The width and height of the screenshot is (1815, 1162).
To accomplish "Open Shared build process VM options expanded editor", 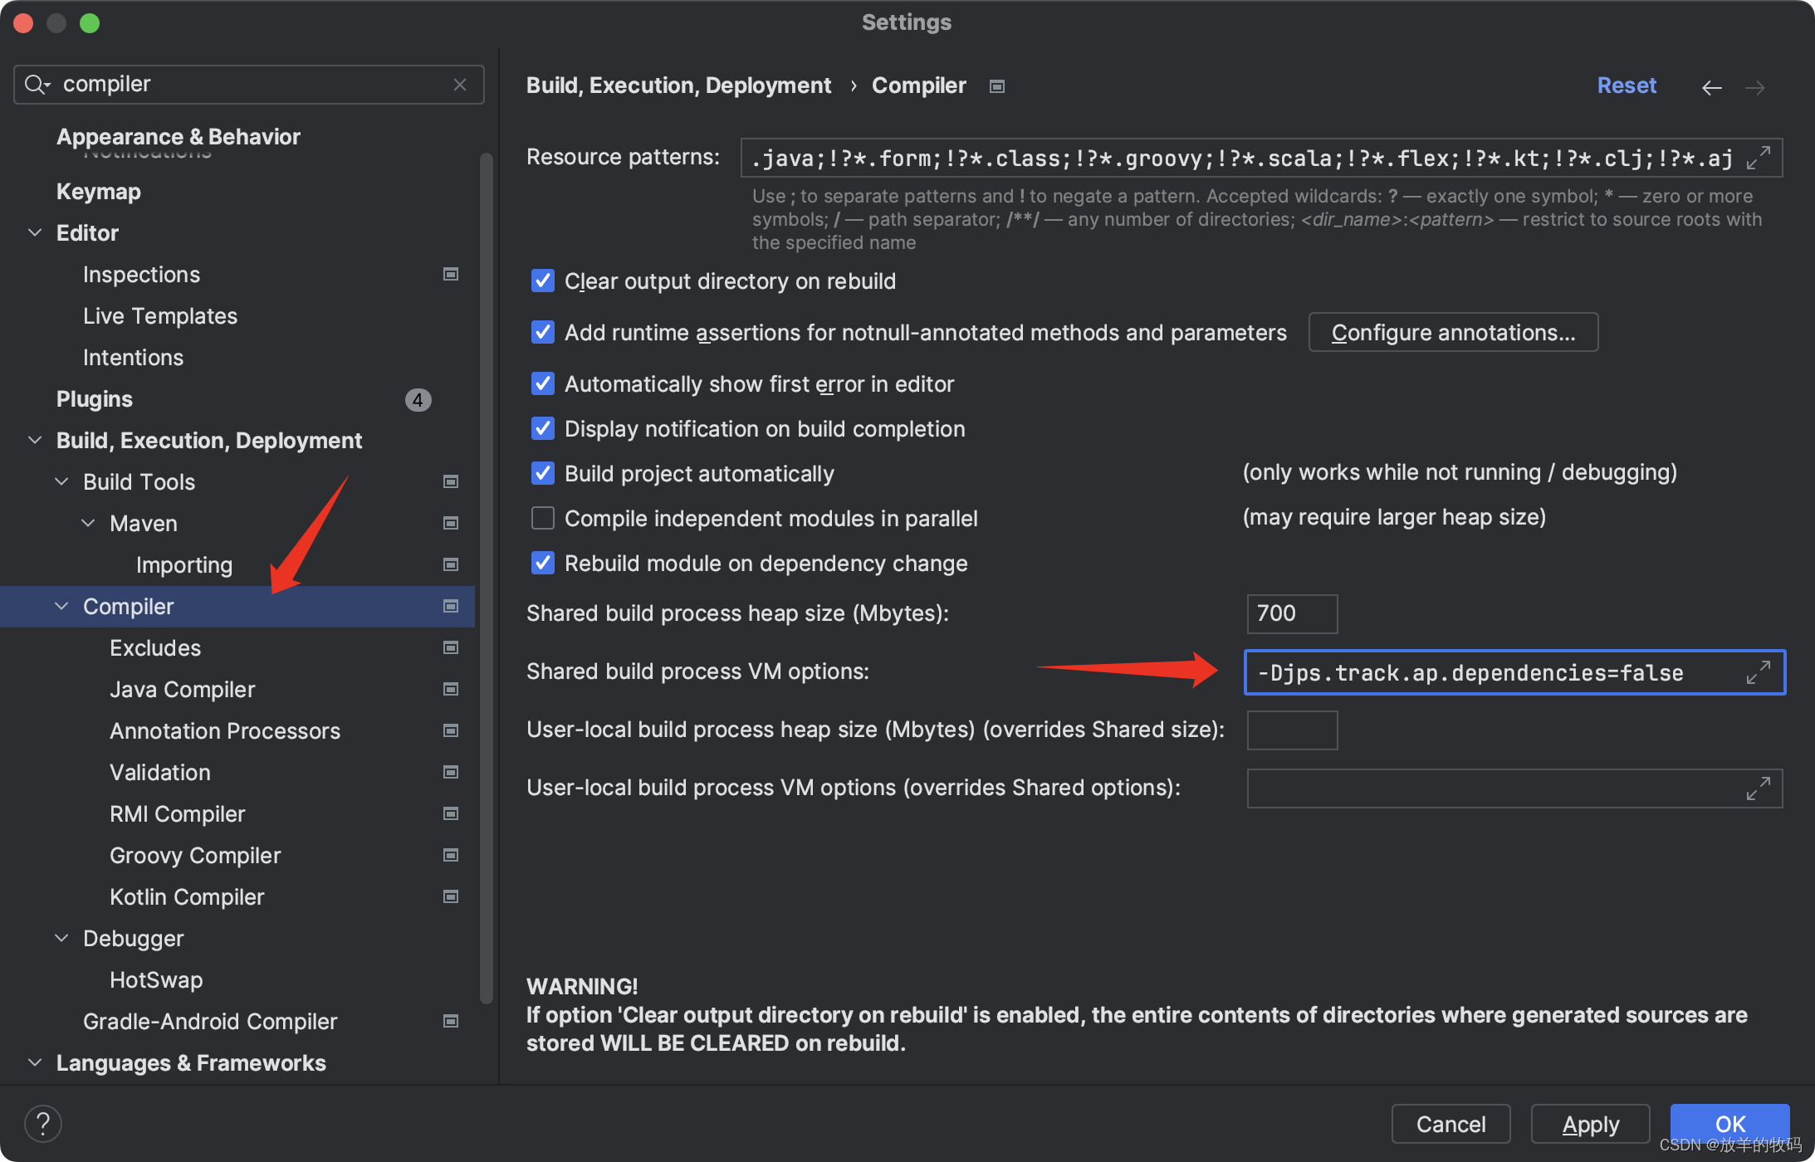I will (x=1758, y=672).
